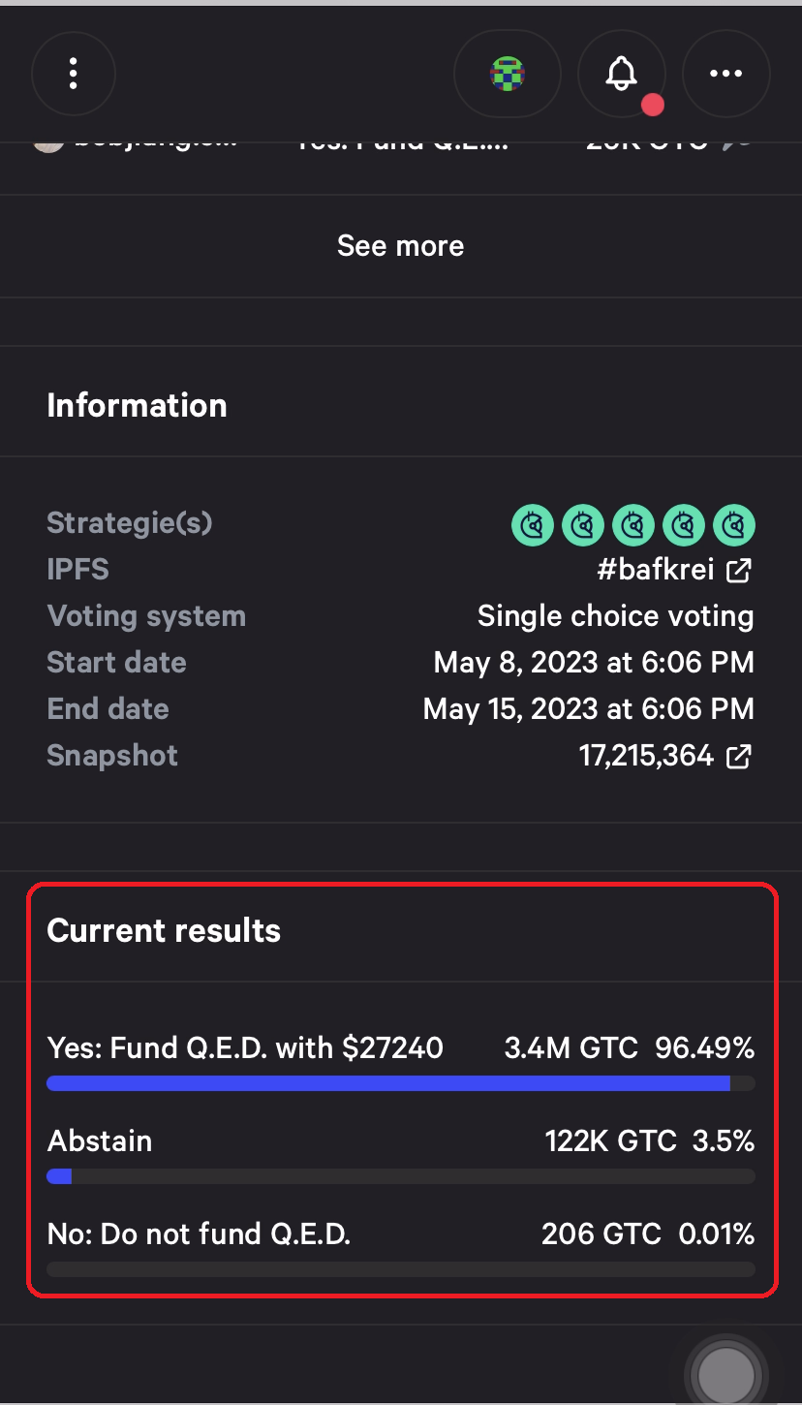Open the notifications bell
Screen dimensions: 802x1405
622,74
